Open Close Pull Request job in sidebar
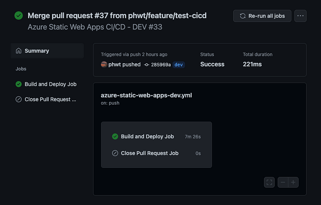 click(x=47, y=99)
